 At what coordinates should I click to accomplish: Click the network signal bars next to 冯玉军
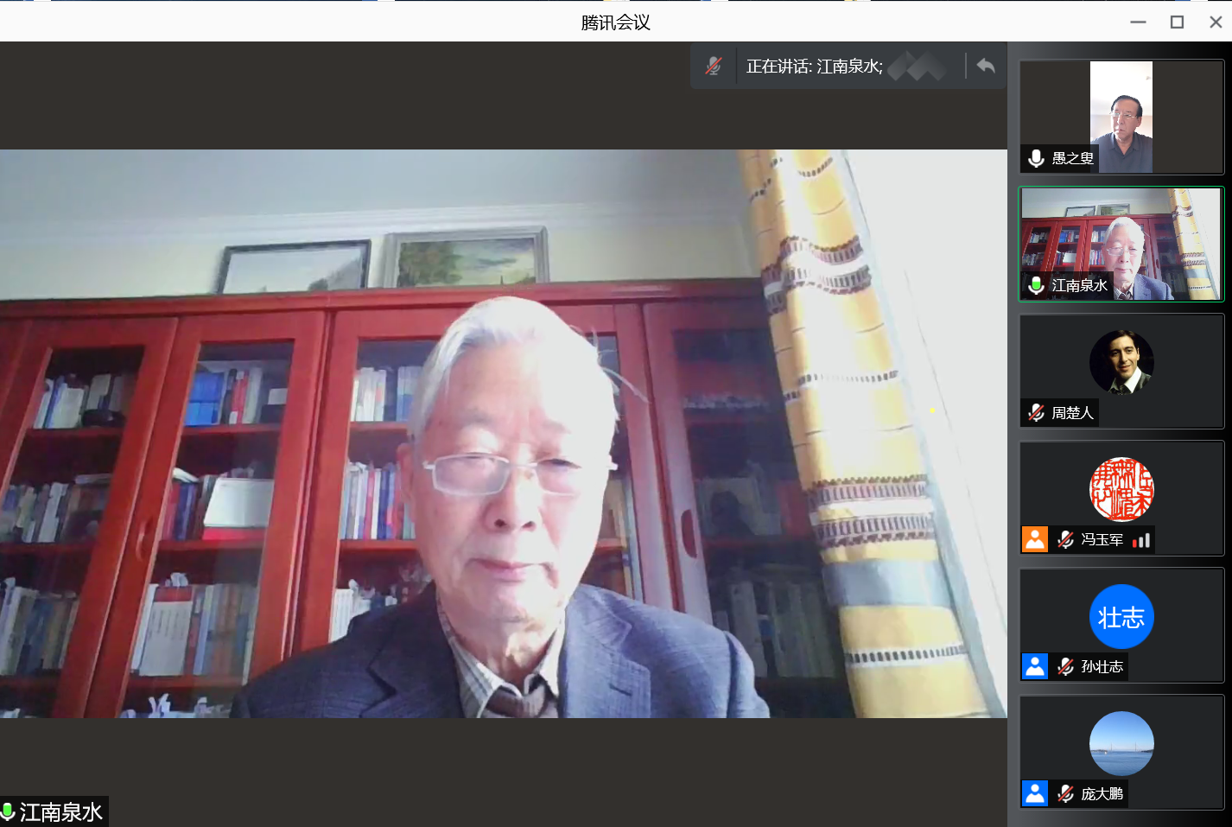(1141, 540)
